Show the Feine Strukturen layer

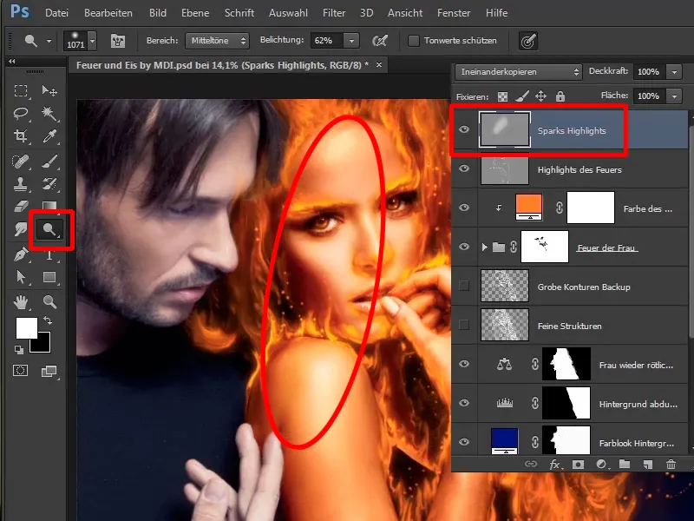point(464,325)
